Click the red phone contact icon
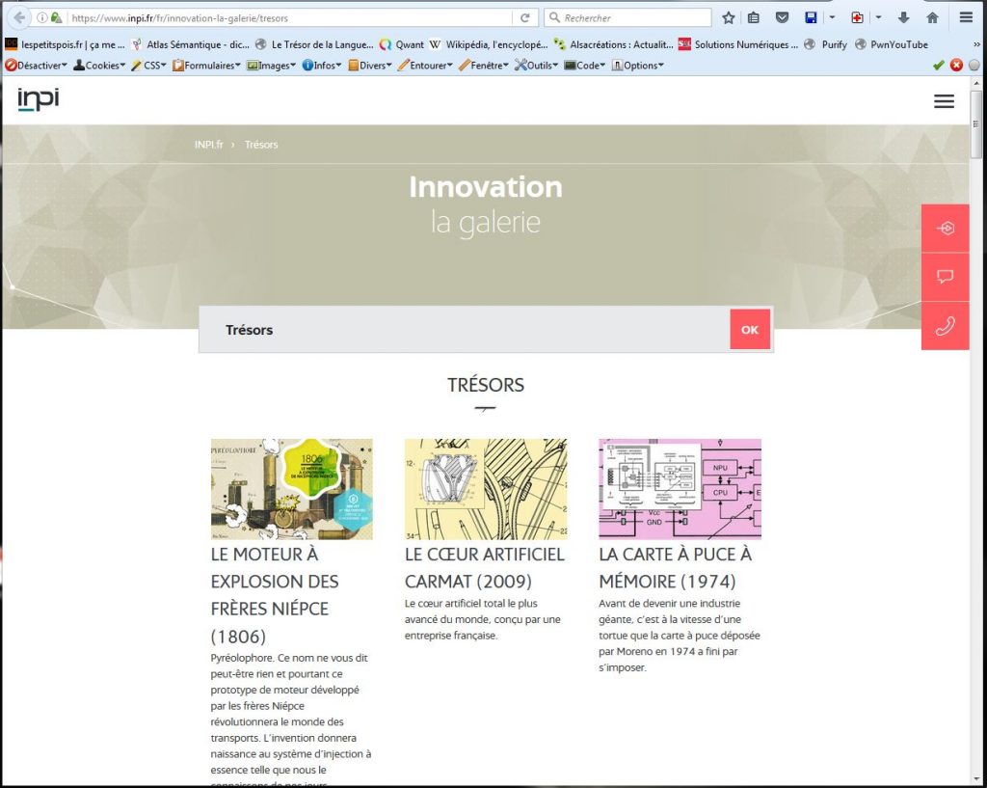987x788 pixels. (945, 326)
